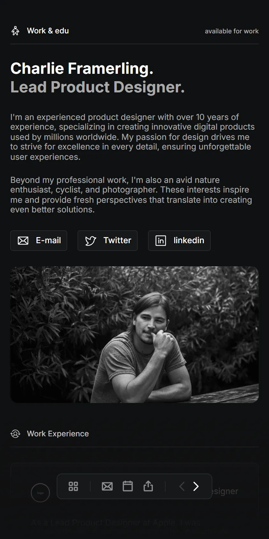The image size is (269, 539).
Task: Click the black and white portrait photo
Action: click(134, 335)
